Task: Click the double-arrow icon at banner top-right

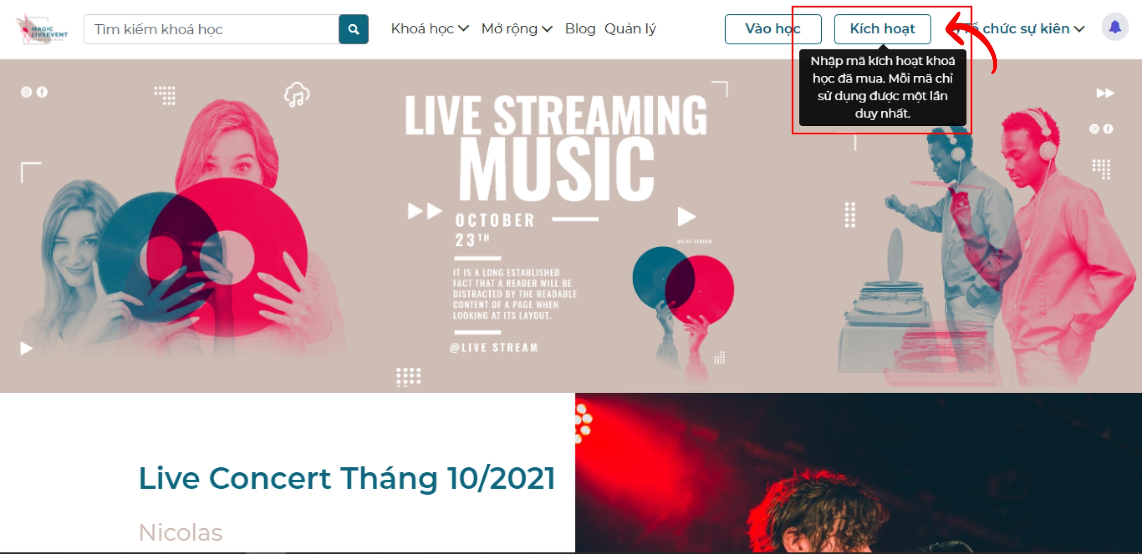Action: (1105, 93)
